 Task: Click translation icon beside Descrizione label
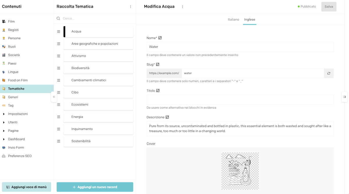click(x=167, y=117)
